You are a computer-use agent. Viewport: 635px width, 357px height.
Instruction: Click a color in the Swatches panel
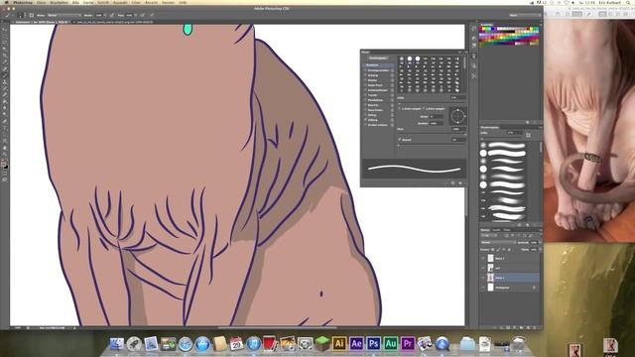click(509, 36)
